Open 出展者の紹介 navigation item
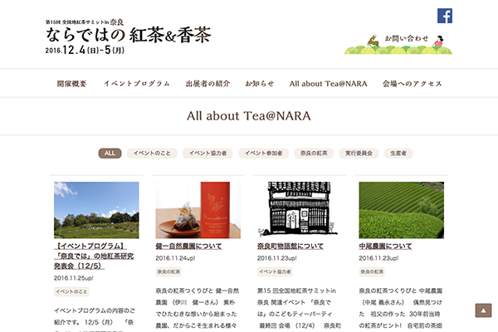The height and width of the screenshot is (332, 498). pos(207,84)
